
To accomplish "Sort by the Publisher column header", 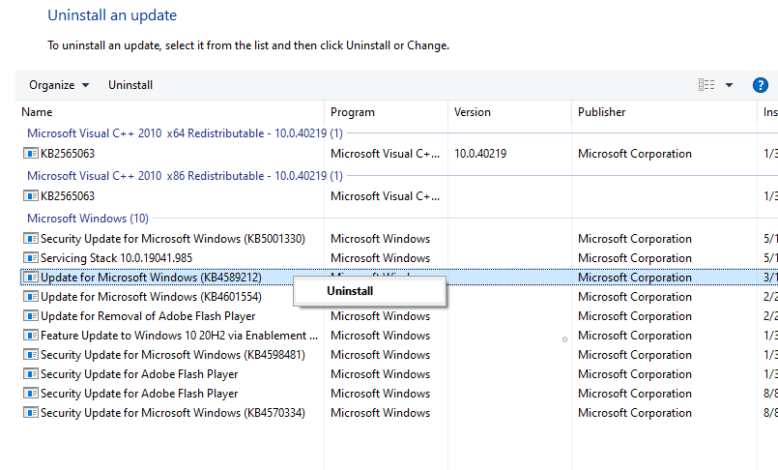I will coord(601,112).
